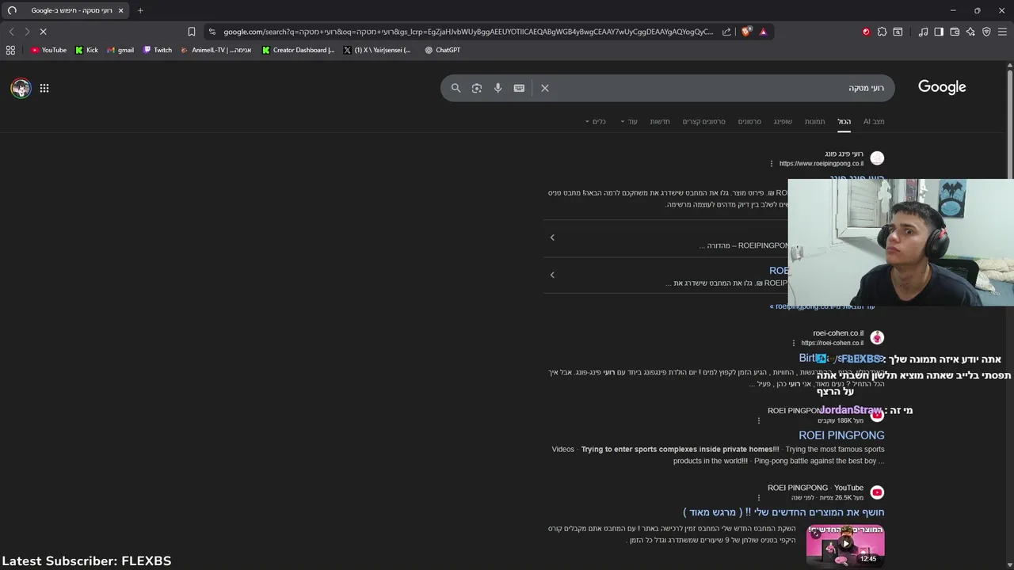This screenshot has width=1014, height=570.
Task: Play the 12:45 video thumbnail
Action: [845, 545]
